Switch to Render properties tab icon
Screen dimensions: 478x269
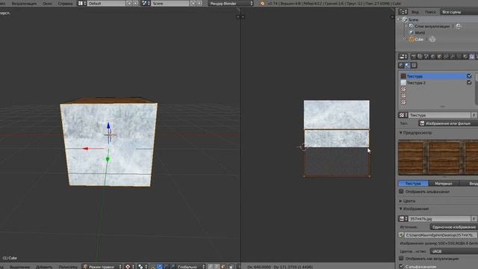pos(414,57)
